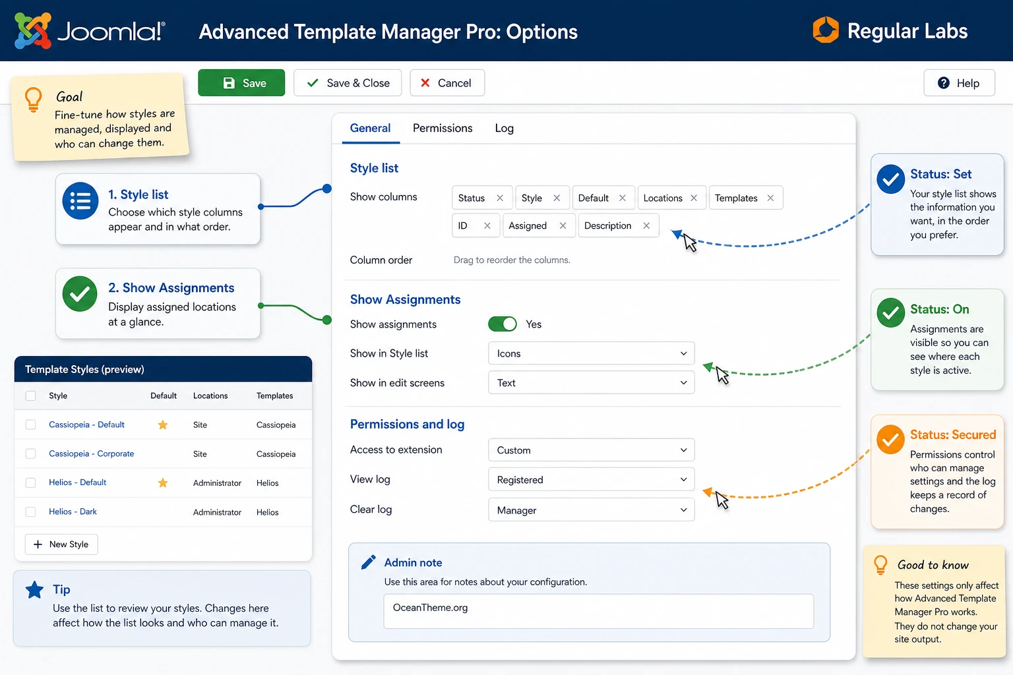1013x675 pixels.
Task: Click the Save & Close button
Action: pos(348,83)
